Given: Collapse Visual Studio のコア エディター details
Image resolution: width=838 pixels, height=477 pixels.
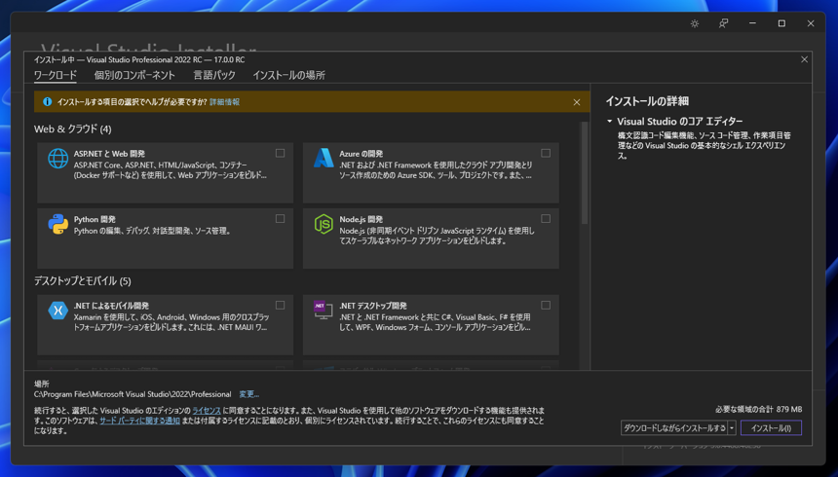Looking at the screenshot, I should tap(609, 122).
